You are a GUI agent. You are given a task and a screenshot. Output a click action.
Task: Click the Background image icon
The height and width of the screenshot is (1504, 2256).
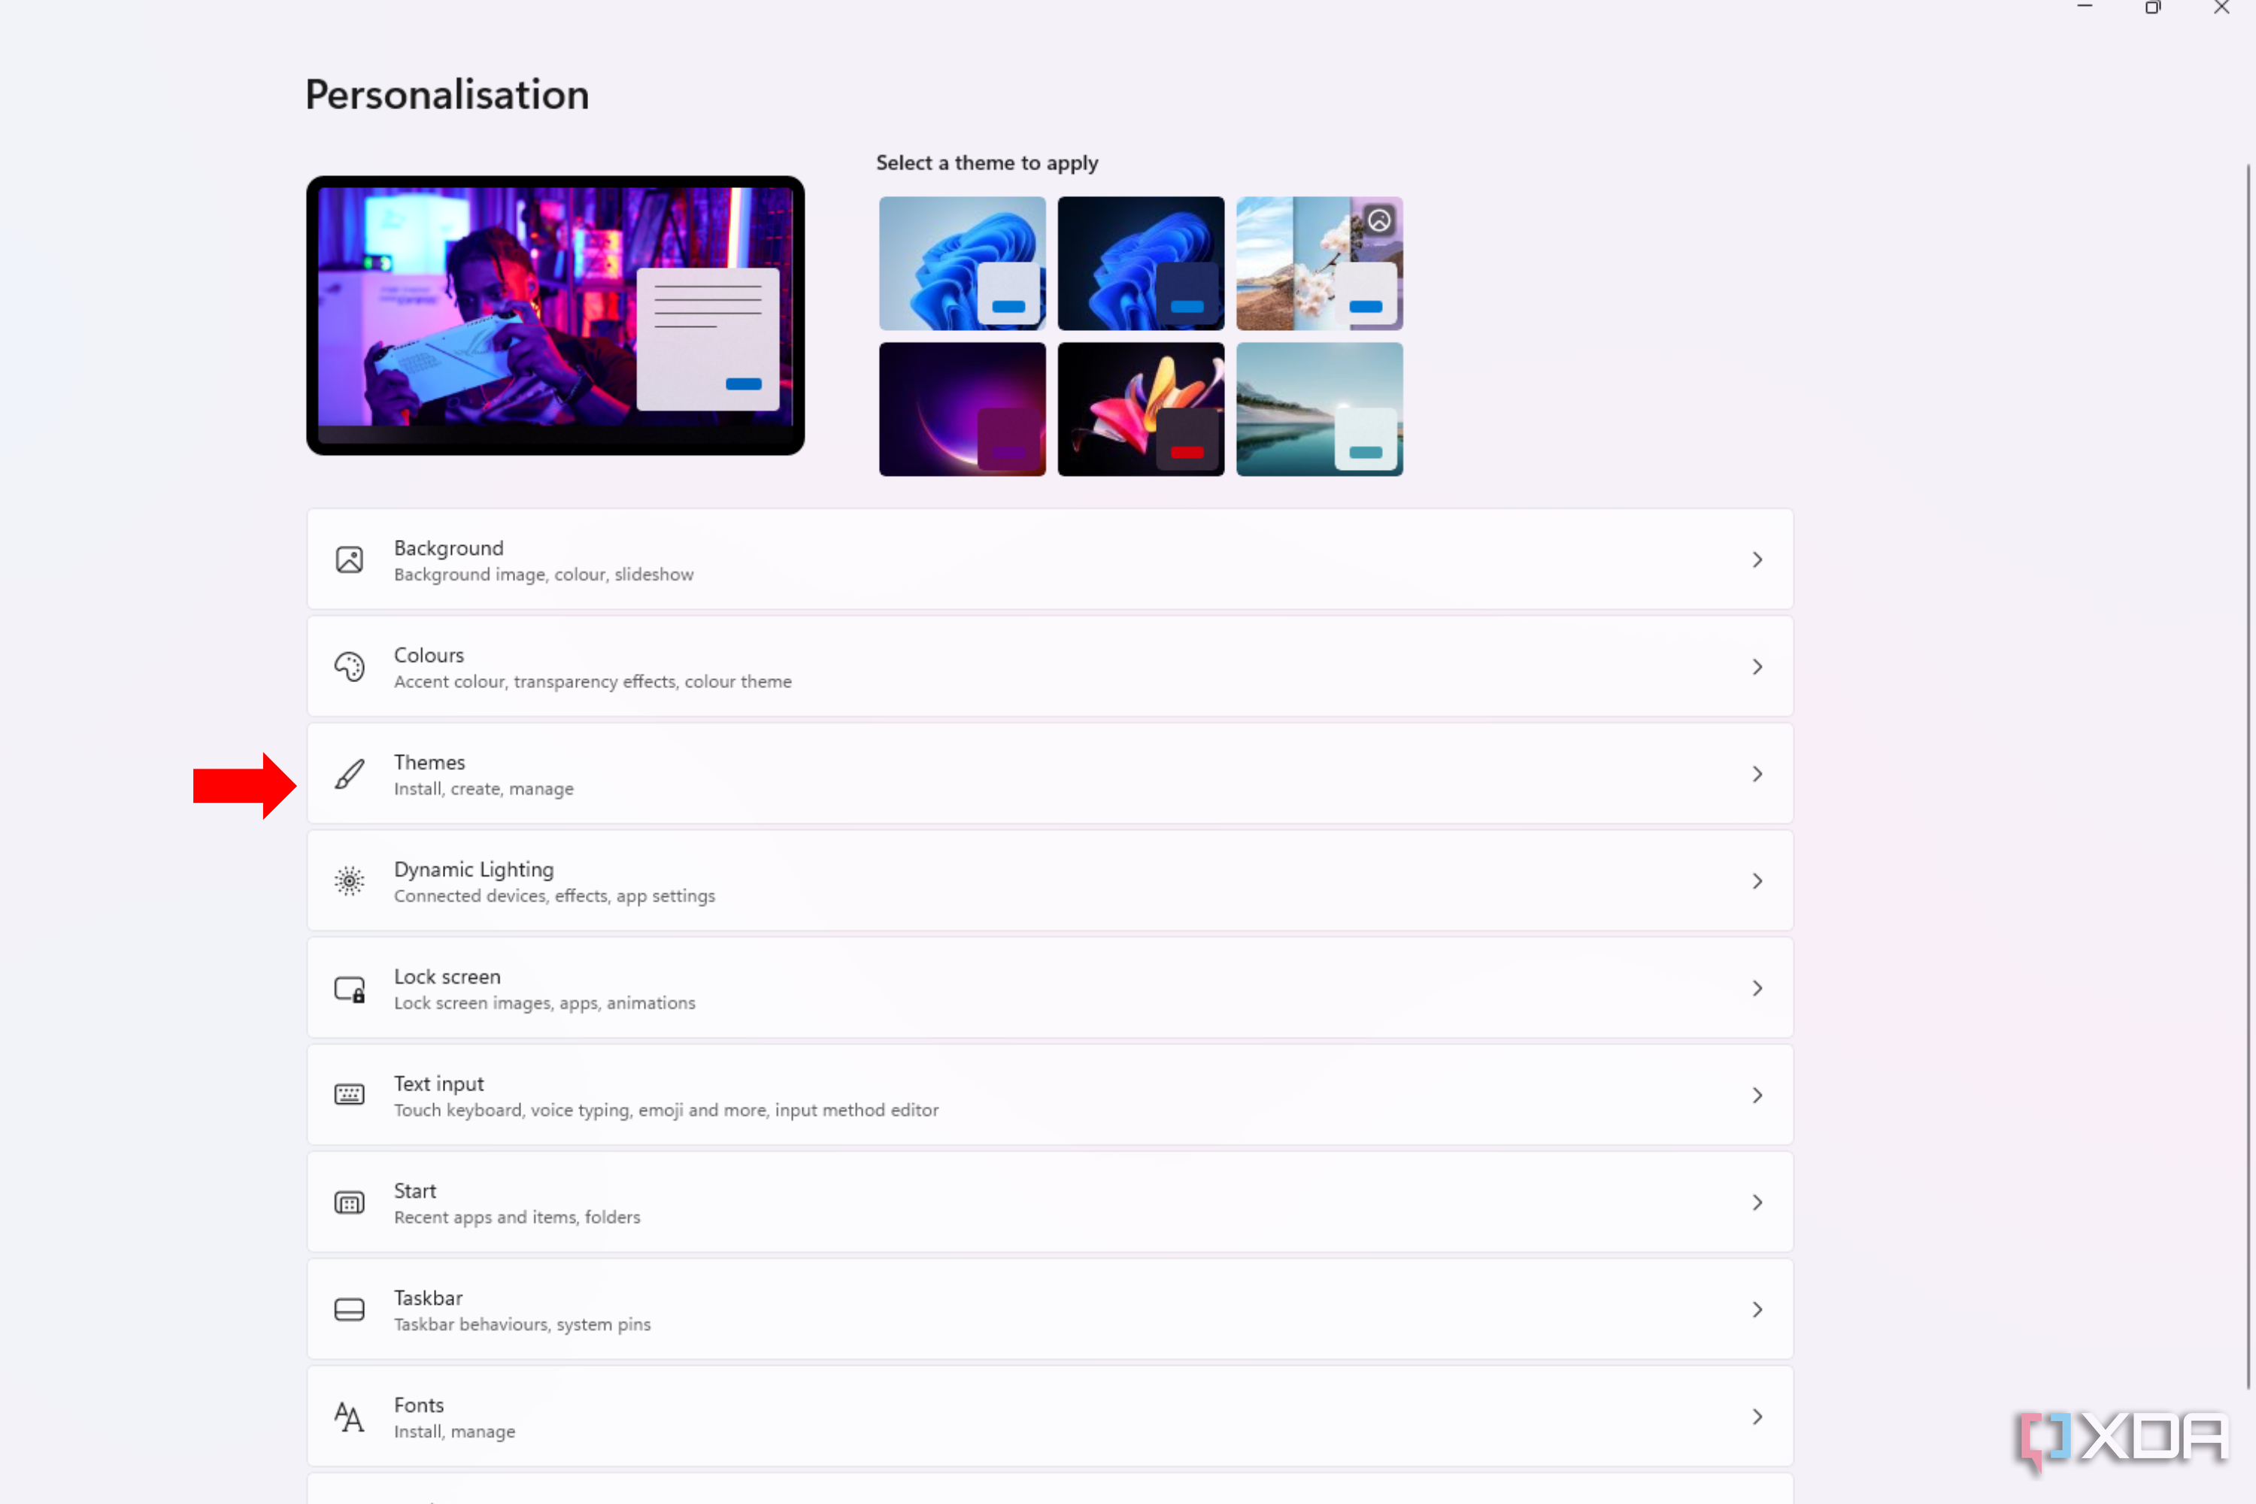[349, 559]
